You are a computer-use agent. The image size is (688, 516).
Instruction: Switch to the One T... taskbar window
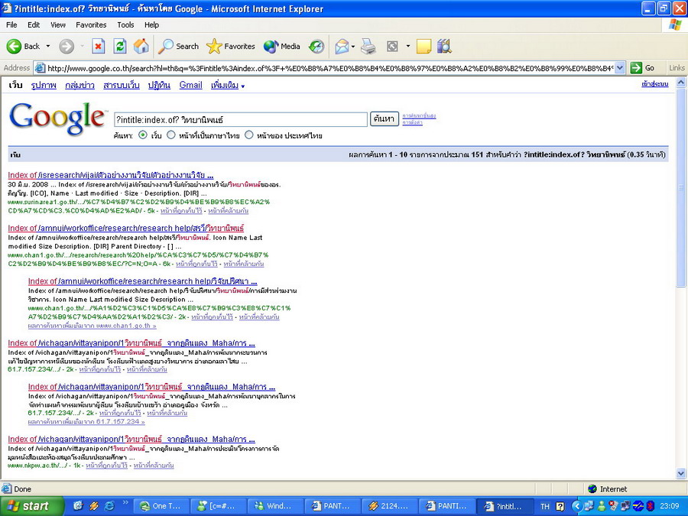[x=161, y=506]
